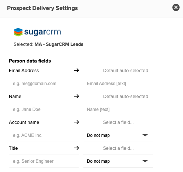Click the sugarcrm wordmark text

tap(43, 32)
